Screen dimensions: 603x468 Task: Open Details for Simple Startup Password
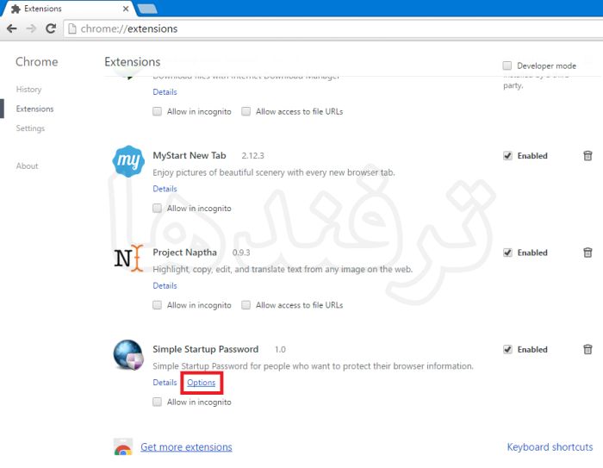[x=165, y=383]
